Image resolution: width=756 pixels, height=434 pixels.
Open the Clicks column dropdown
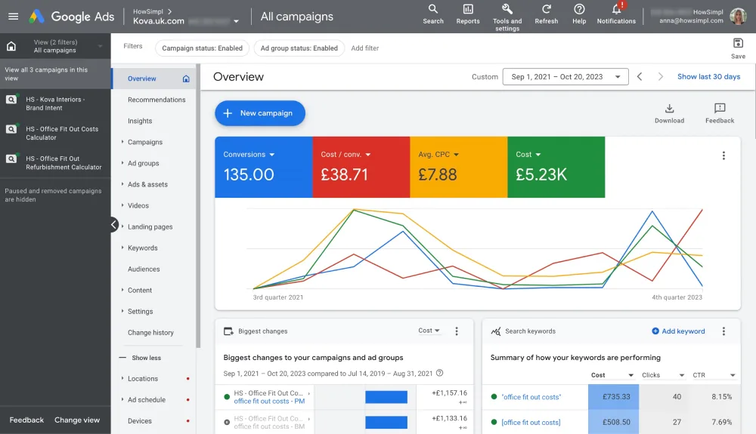[662, 375]
